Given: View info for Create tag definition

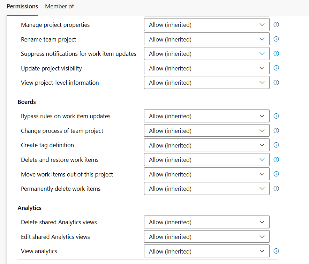Looking at the screenshot, I should (276, 145).
